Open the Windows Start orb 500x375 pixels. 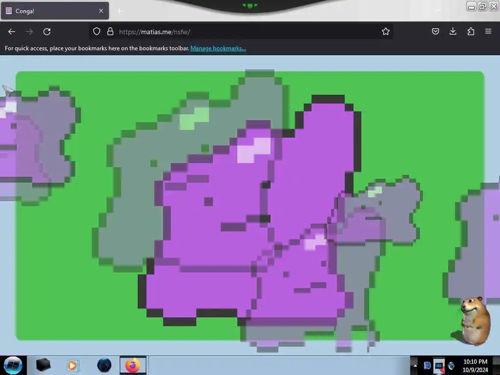(13, 365)
